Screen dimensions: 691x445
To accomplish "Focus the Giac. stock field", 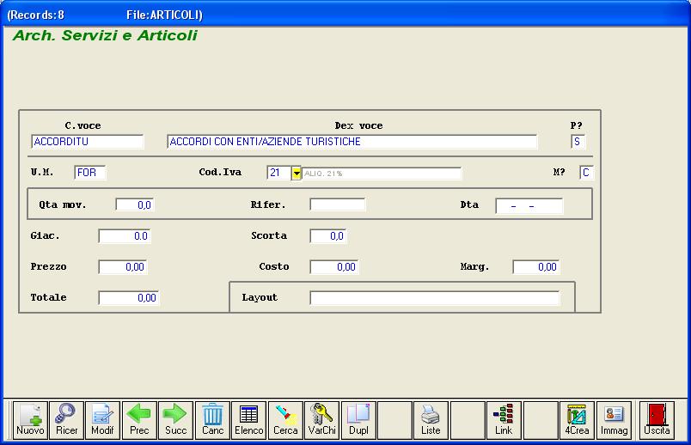I will click(x=125, y=236).
